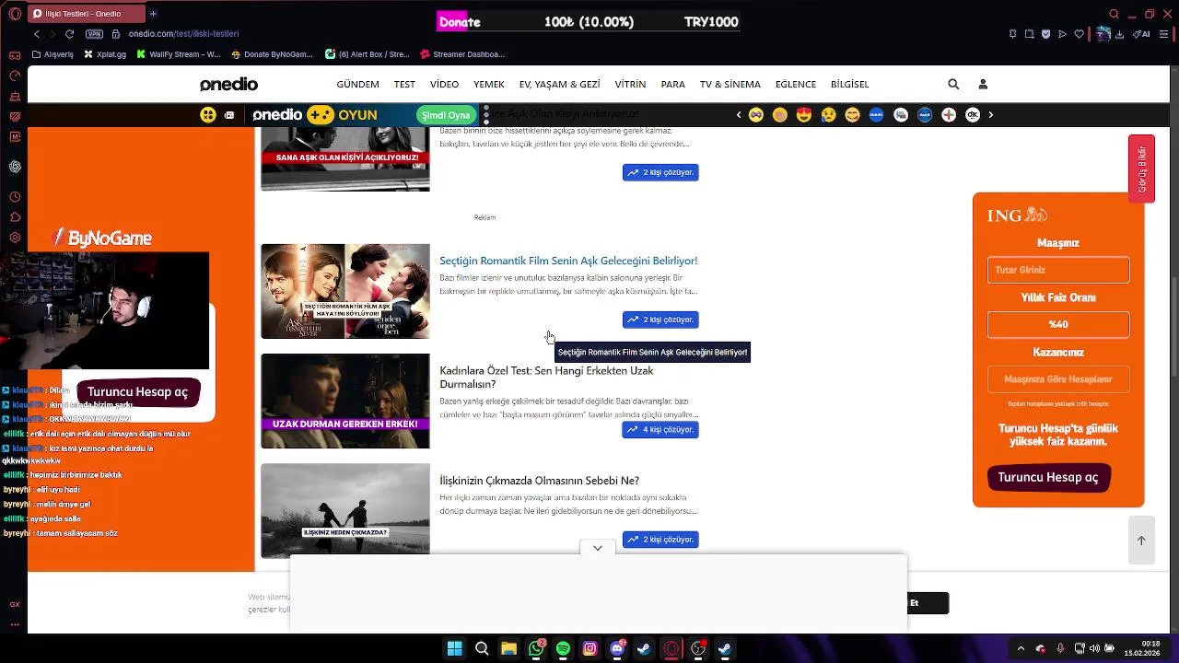Image resolution: width=1179 pixels, height=663 pixels.
Task: Click the heart-eyes emoji in the game strip
Action: click(804, 115)
